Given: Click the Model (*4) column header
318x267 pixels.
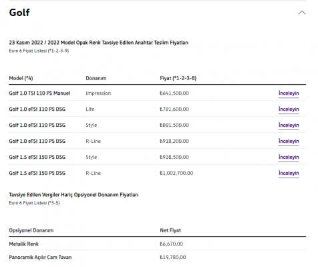Looking at the screenshot, I should (21, 78).
